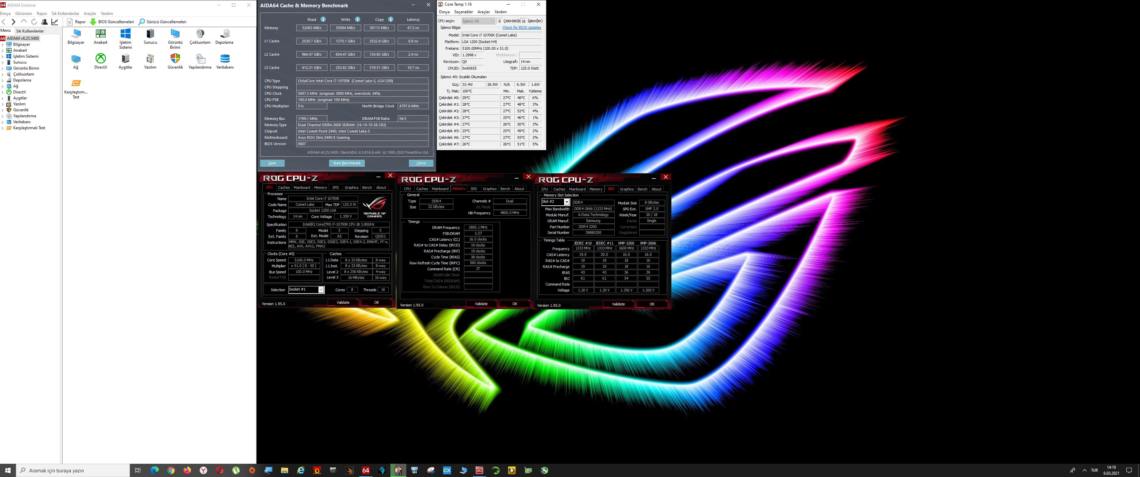Click Windows search box in taskbar
This screenshot has width=1140, height=477.
click(73, 470)
